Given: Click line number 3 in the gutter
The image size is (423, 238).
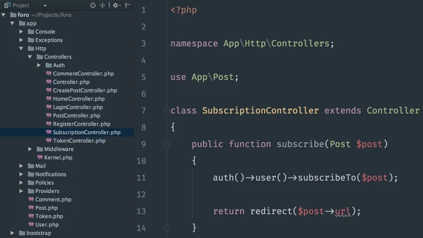Looking at the screenshot, I should click(144, 43).
